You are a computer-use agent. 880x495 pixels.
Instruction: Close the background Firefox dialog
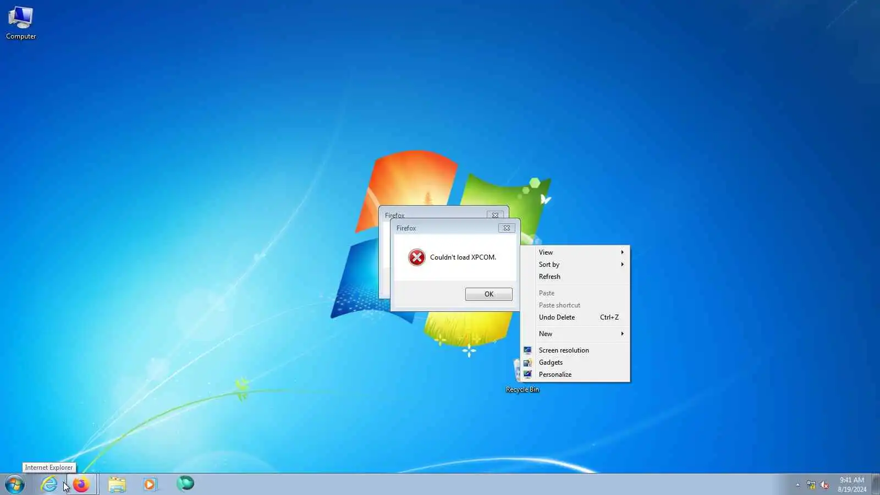click(495, 215)
